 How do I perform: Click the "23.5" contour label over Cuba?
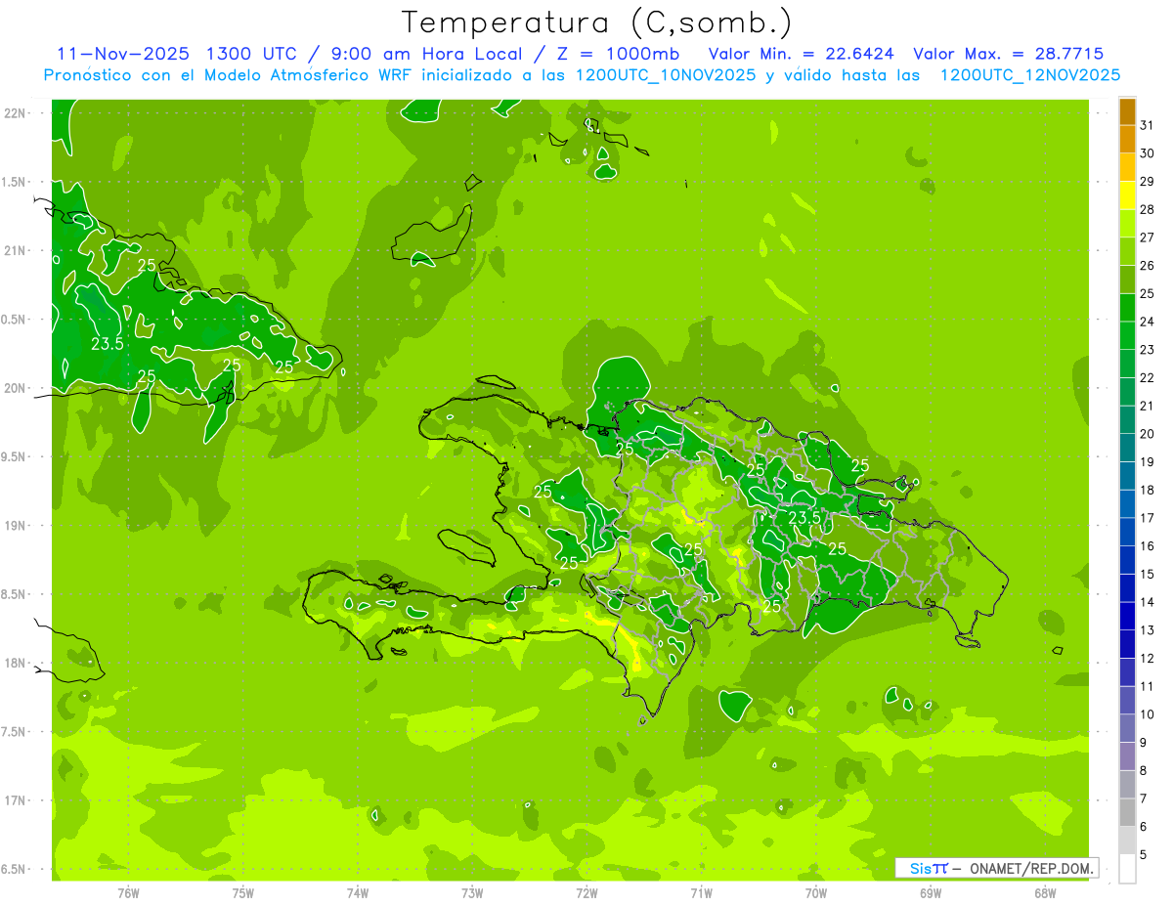click(108, 344)
